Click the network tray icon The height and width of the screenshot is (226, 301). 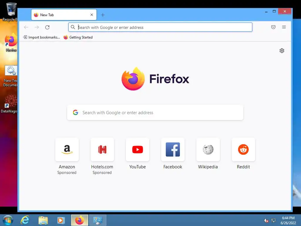pyautogui.click(x=273, y=220)
